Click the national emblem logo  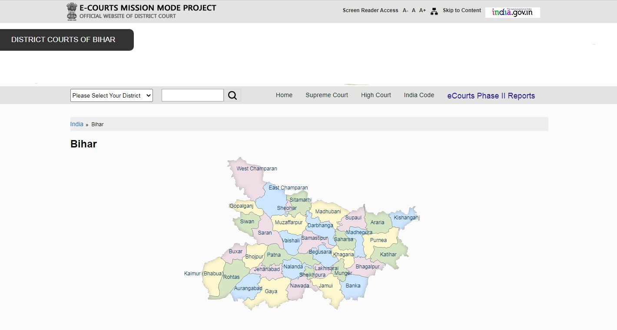coord(72,11)
